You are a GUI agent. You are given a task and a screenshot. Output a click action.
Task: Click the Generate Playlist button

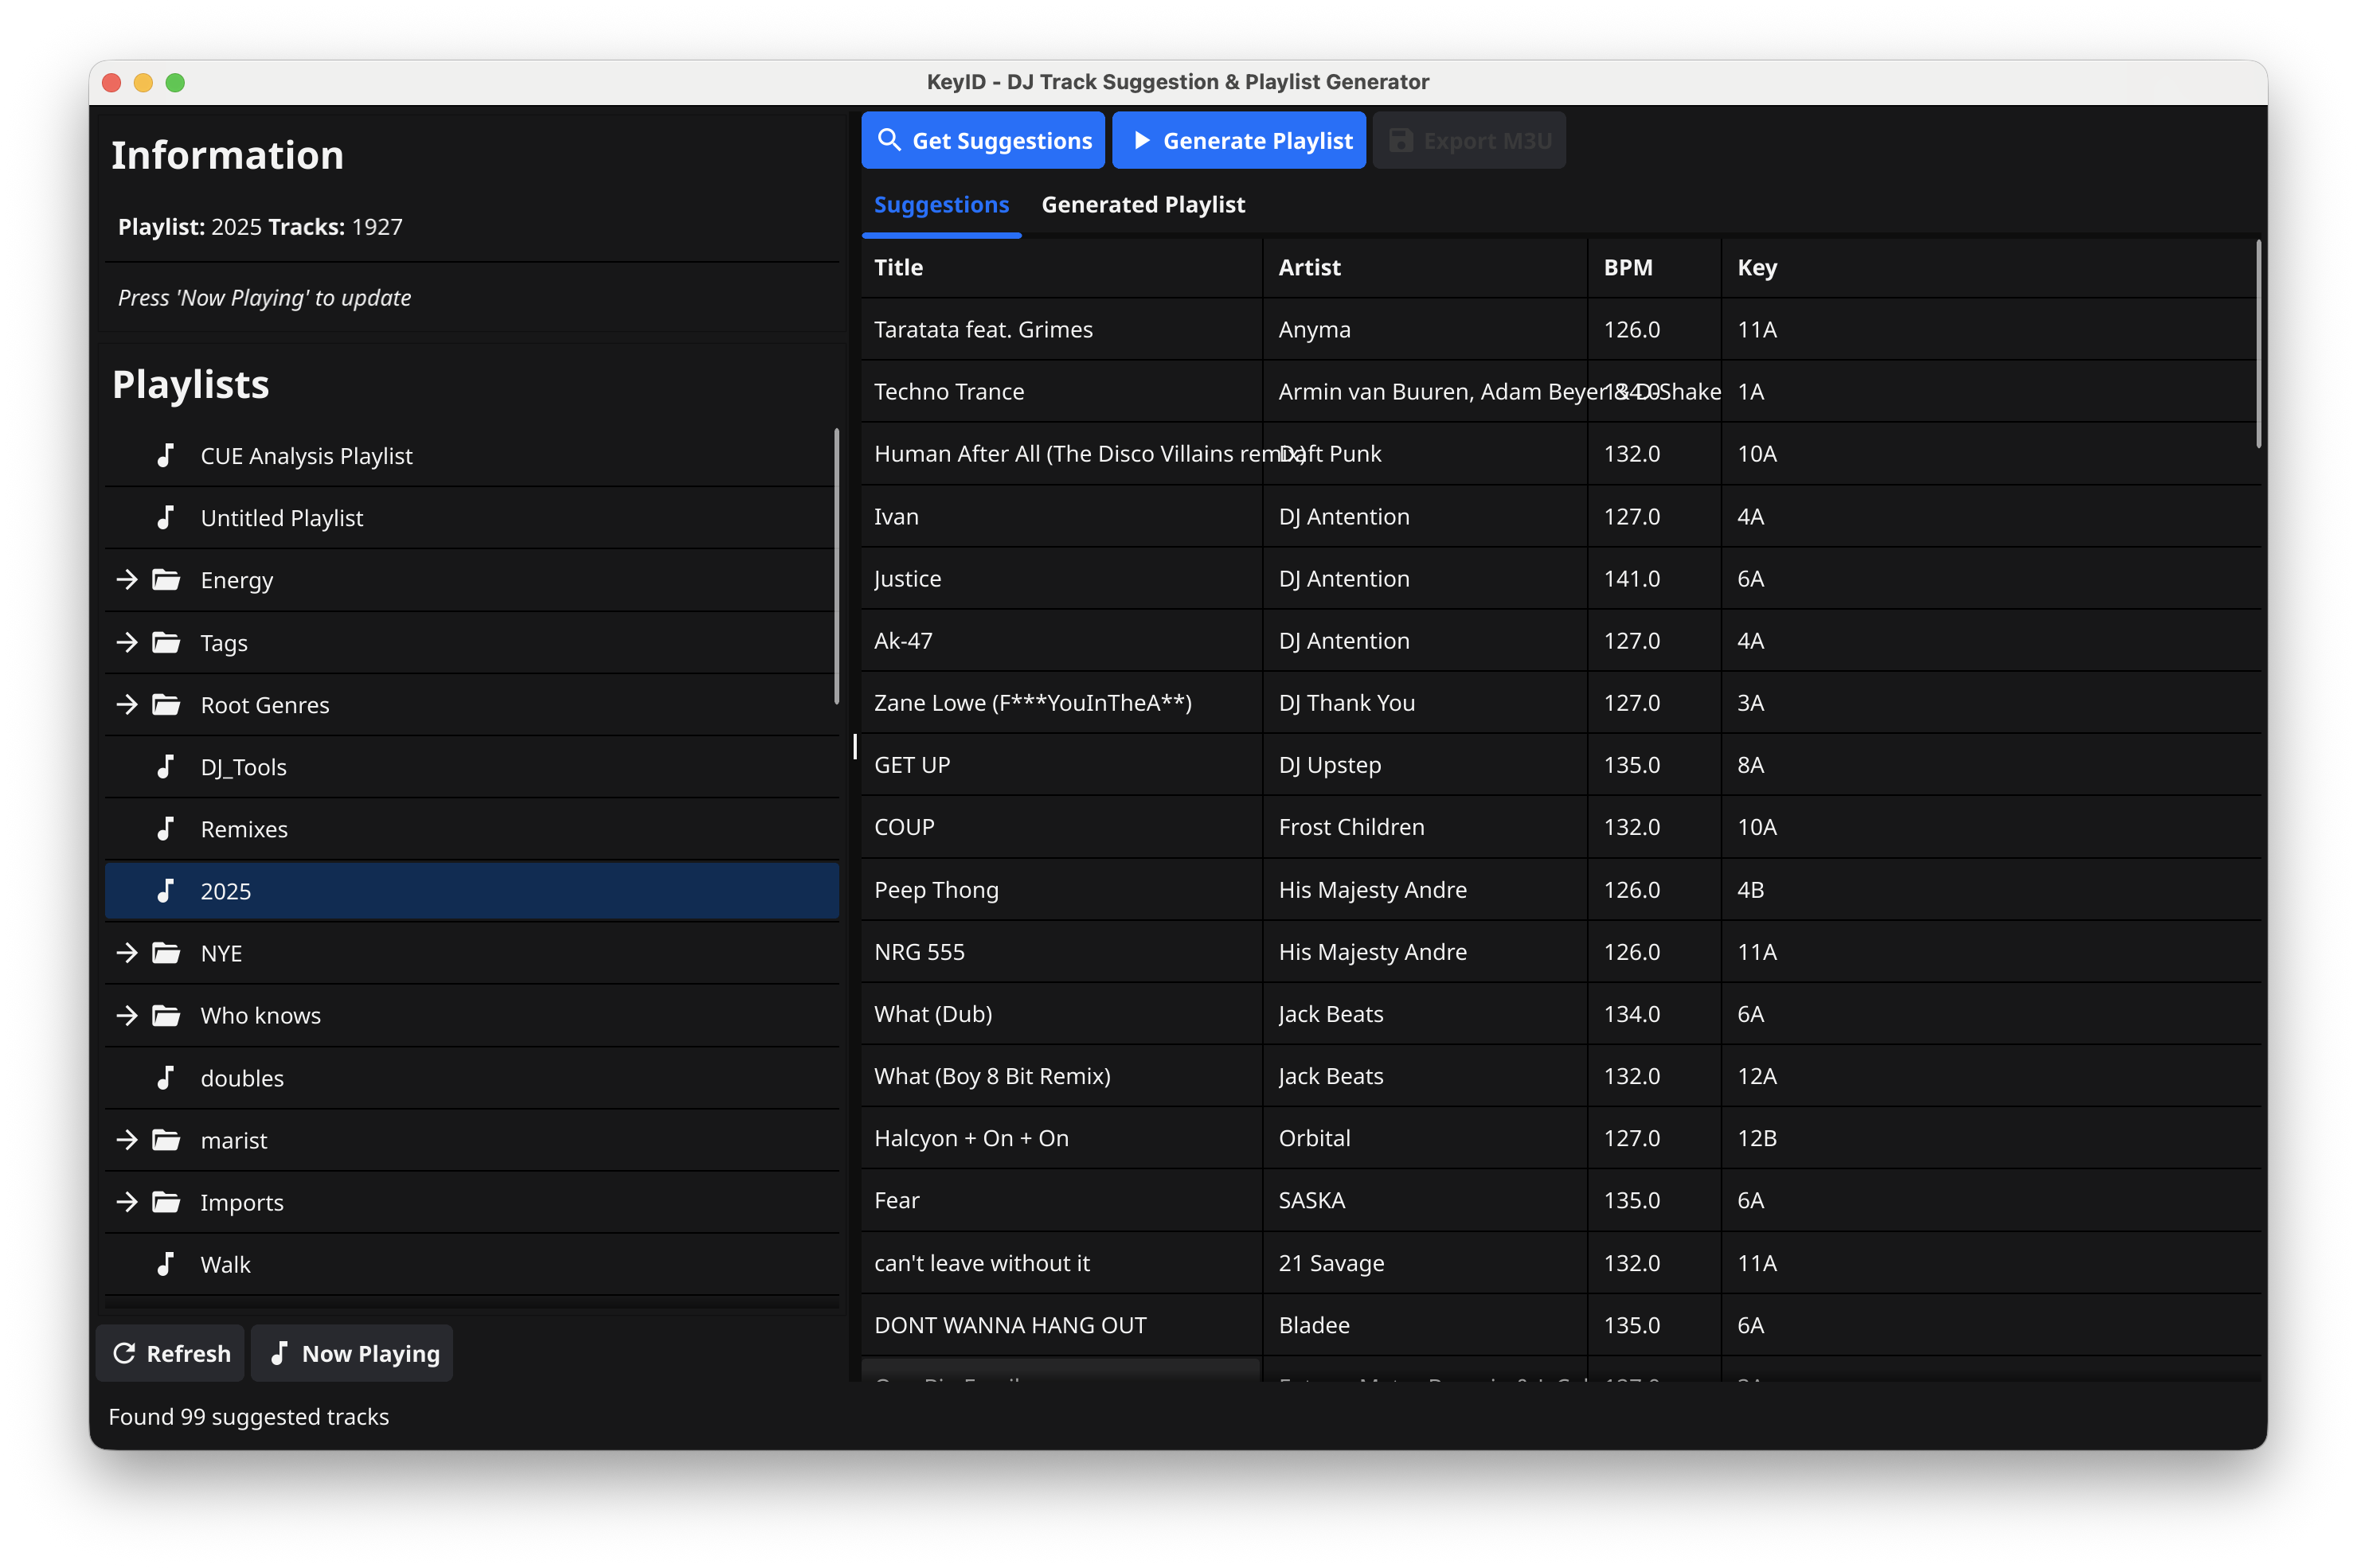(1238, 140)
